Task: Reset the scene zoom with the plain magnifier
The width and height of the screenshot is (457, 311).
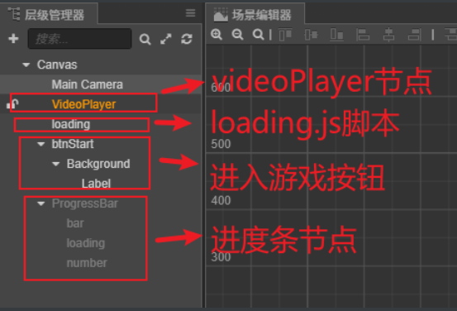Action: click(258, 35)
